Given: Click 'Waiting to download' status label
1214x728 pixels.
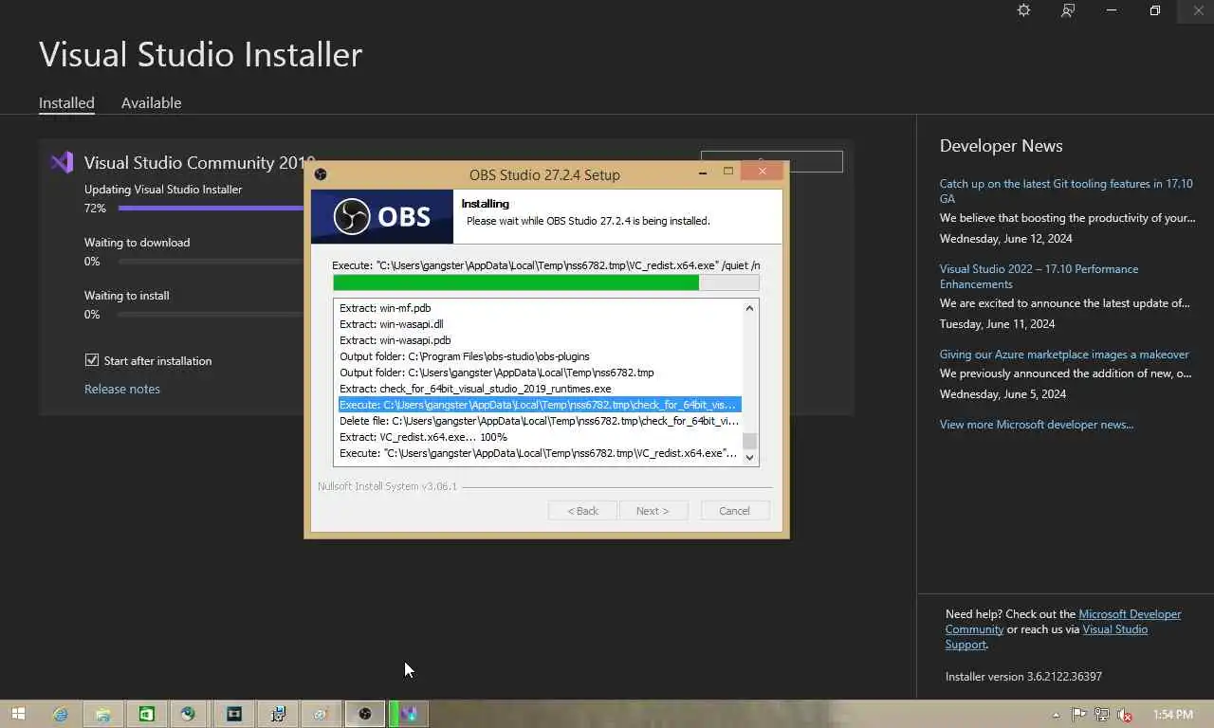Looking at the screenshot, I should (x=137, y=242).
